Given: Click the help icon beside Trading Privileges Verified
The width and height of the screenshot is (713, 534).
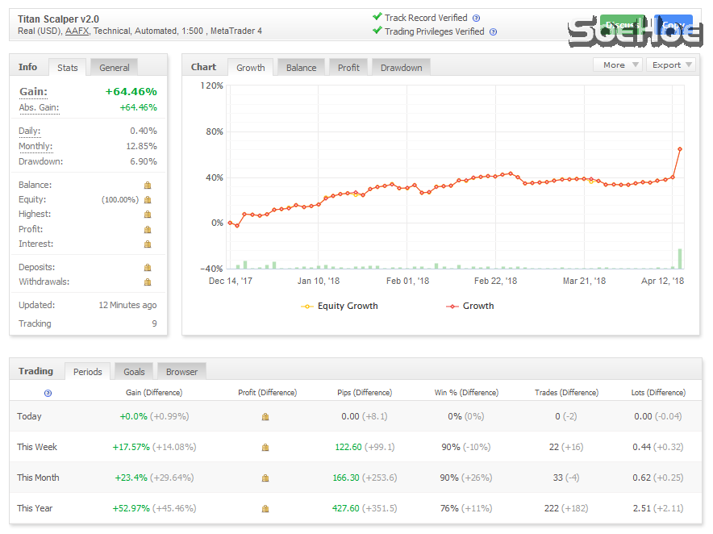Looking at the screenshot, I should coord(493,32).
